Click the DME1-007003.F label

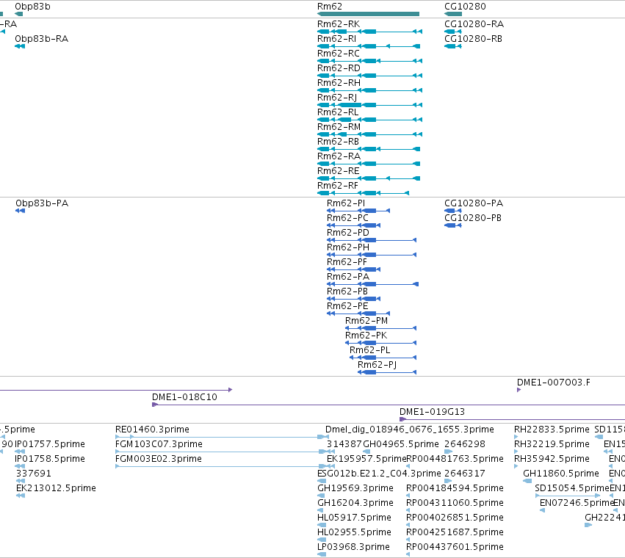click(554, 383)
